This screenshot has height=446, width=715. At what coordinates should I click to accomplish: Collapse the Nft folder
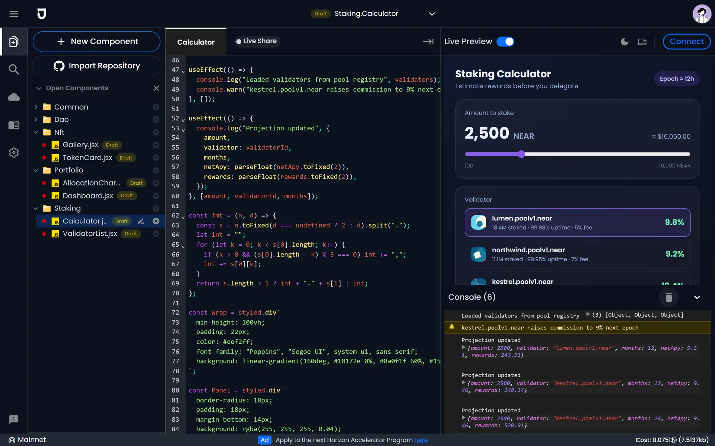(x=36, y=132)
